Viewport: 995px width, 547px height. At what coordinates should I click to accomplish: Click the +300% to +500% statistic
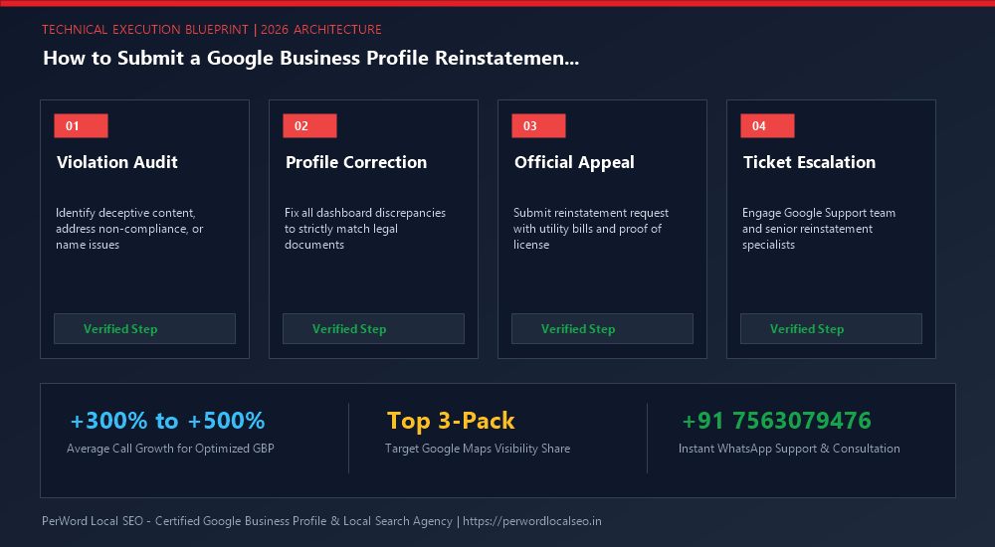click(167, 420)
